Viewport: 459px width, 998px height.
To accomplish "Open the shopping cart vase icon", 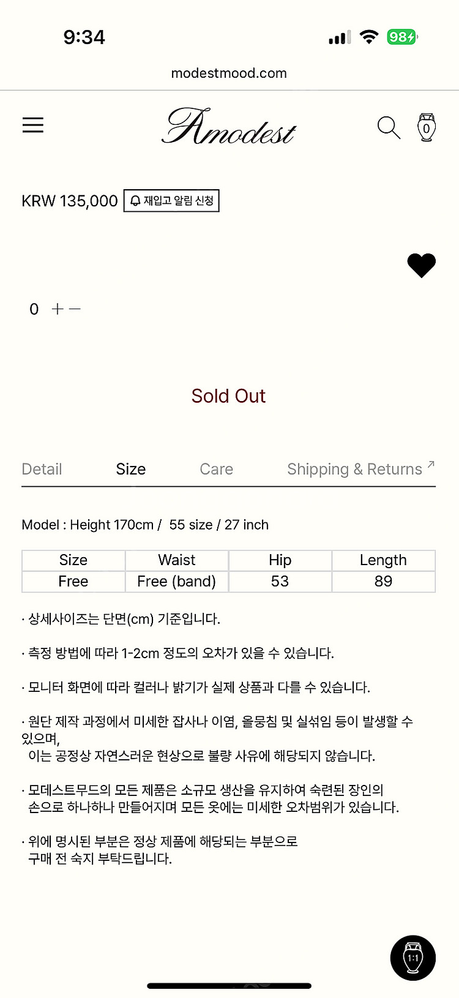I will (426, 127).
